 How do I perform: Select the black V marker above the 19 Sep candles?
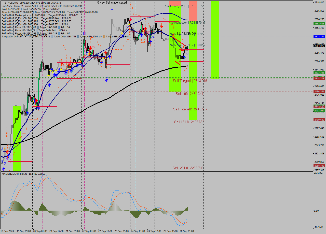[16, 105]
